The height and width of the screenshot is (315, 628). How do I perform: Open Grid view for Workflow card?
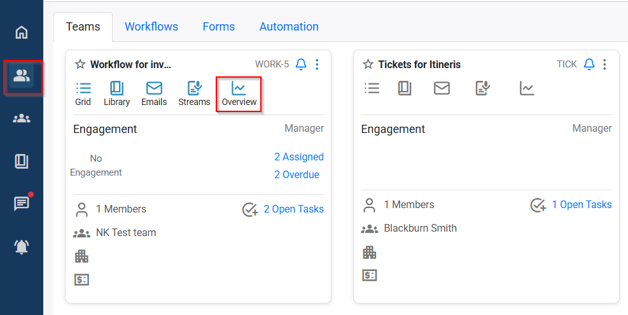pos(83,94)
